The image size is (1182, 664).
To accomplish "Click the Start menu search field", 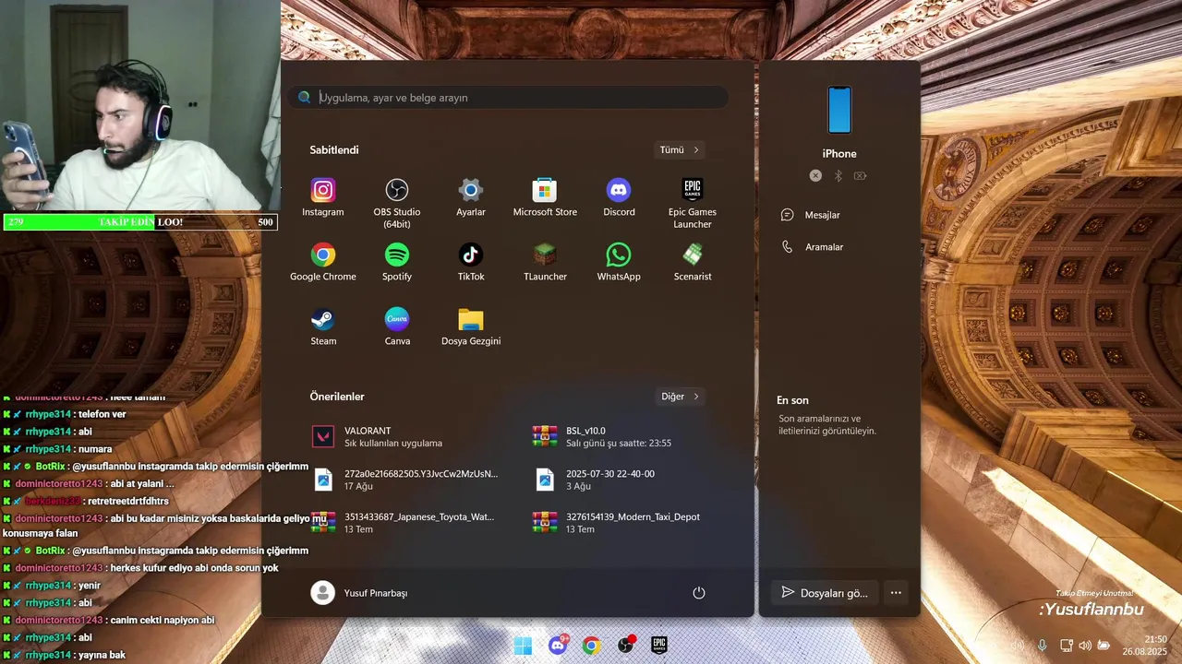I will click(508, 98).
